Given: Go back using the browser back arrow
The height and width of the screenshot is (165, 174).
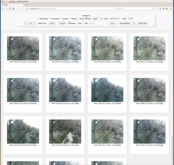Looking at the screenshot, I should pos(3,8).
